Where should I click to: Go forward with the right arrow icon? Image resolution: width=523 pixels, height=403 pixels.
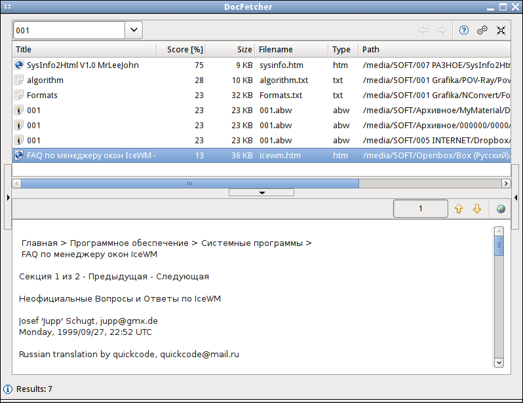point(442,30)
